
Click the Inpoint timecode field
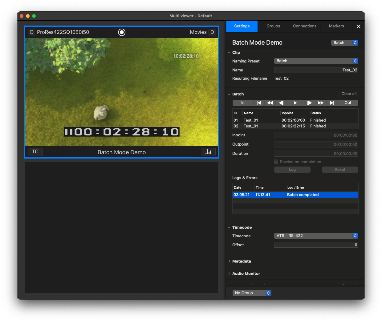click(x=316, y=135)
